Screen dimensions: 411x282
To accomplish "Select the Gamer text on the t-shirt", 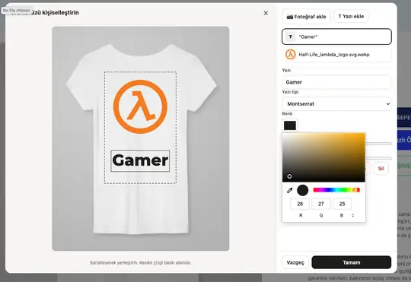I will point(140,161).
